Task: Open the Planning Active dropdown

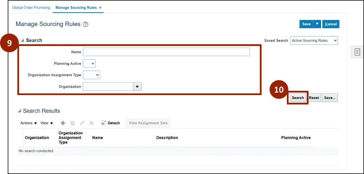Action: point(89,63)
